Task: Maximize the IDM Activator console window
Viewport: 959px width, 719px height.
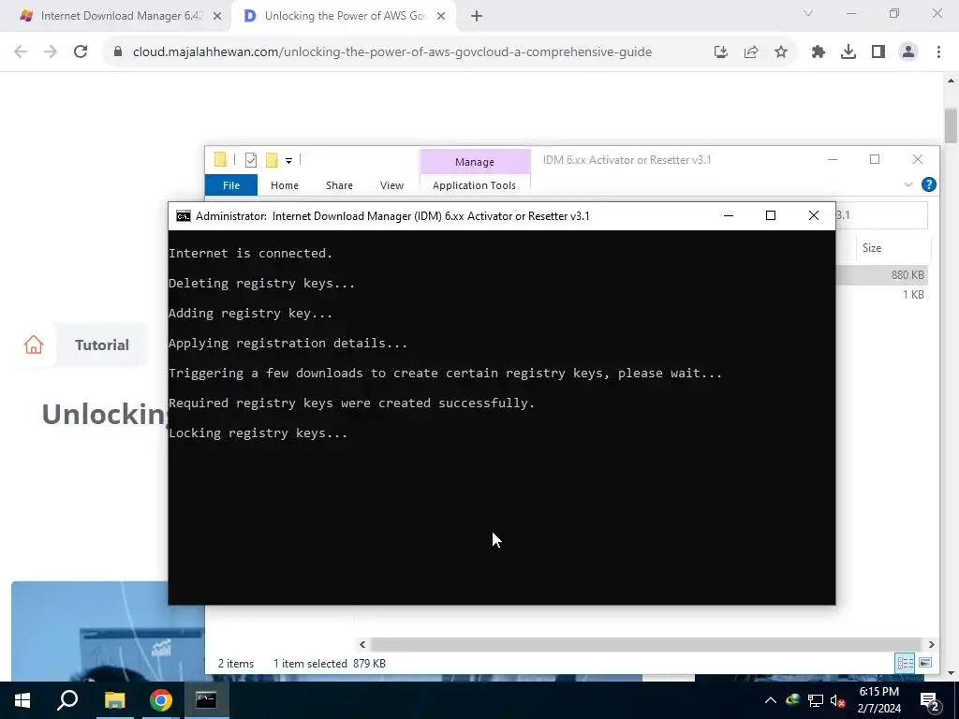Action: click(771, 216)
